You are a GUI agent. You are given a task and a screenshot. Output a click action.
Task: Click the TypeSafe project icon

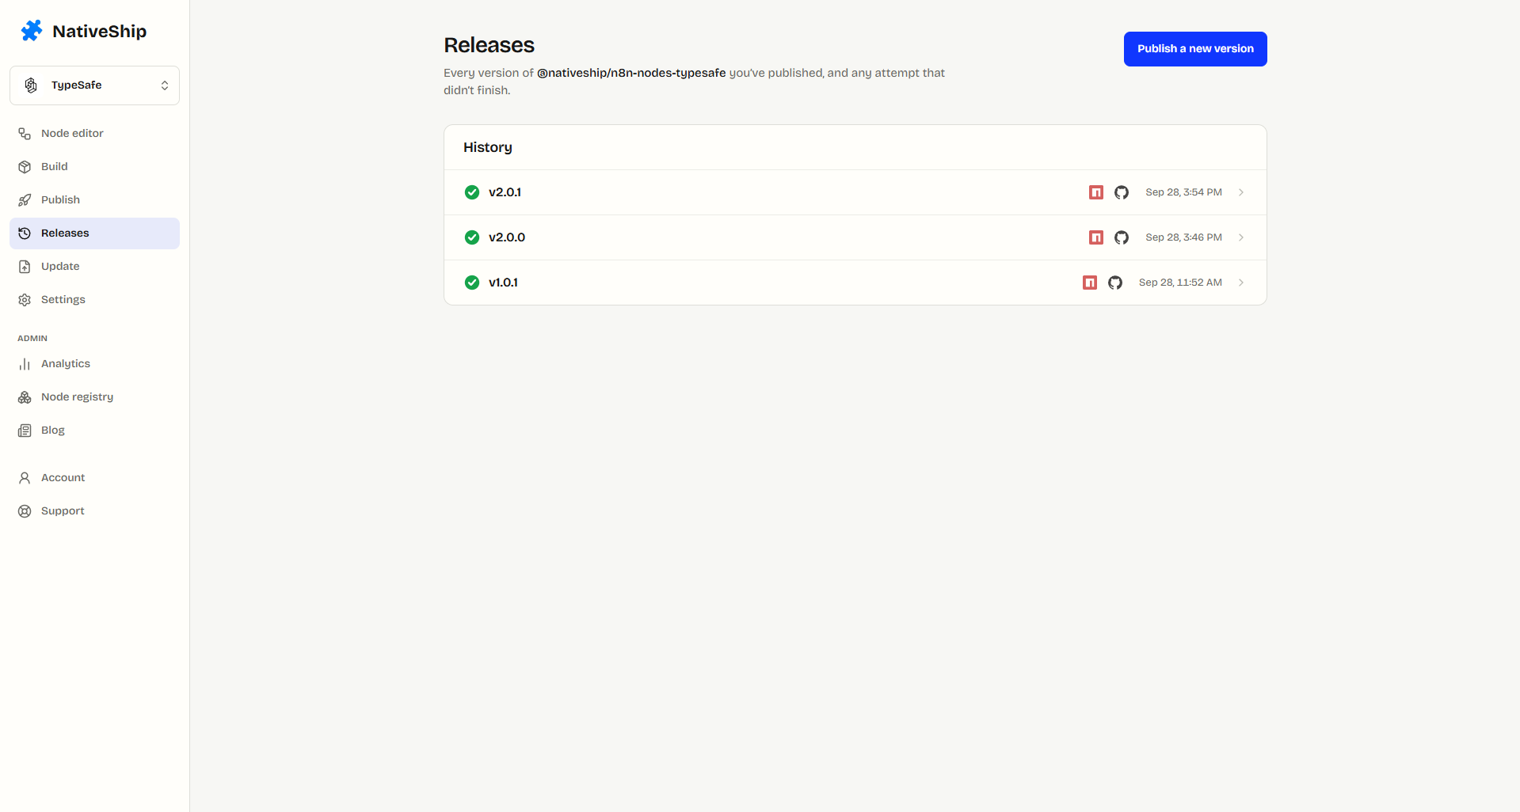pos(31,85)
